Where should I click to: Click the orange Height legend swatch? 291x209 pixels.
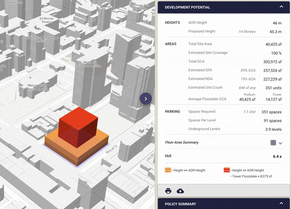(168, 170)
